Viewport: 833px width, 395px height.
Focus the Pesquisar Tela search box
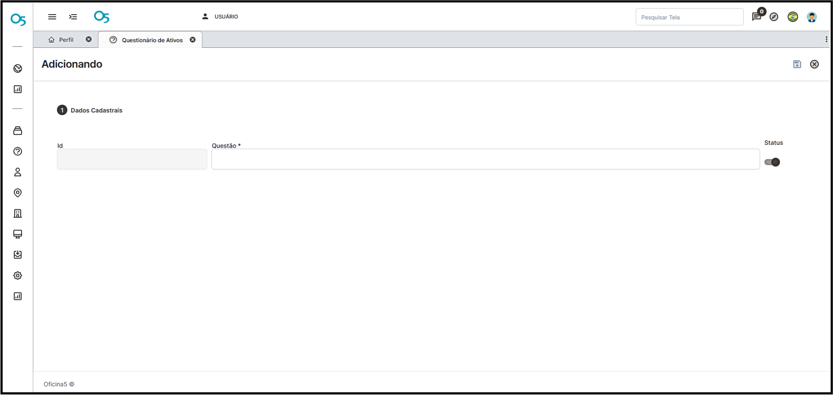click(x=689, y=17)
